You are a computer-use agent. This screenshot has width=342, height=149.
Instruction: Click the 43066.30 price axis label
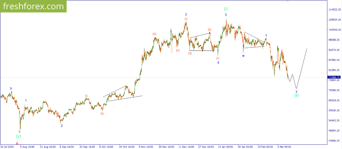point(334,140)
